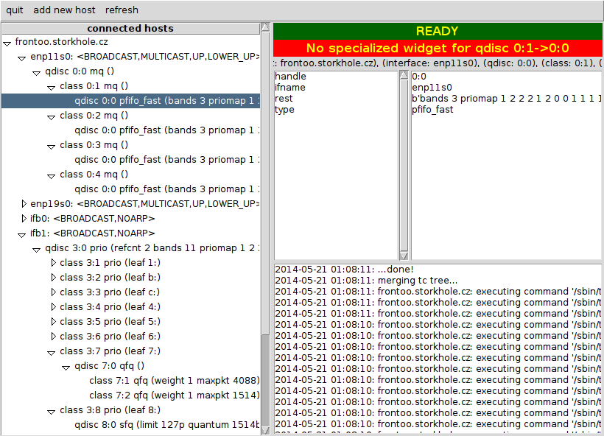The width and height of the screenshot is (604, 436).
Task: Collapse the enp11s0 interface node
Action: [21, 58]
